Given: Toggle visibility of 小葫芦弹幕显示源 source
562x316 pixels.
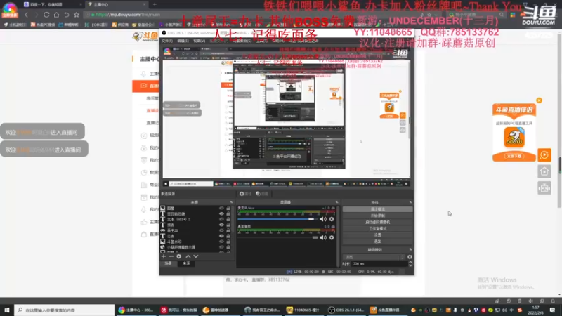Looking at the screenshot, I should tap(221, 247).
